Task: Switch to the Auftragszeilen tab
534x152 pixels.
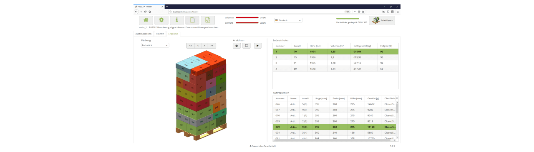Action: pos(144,33)
